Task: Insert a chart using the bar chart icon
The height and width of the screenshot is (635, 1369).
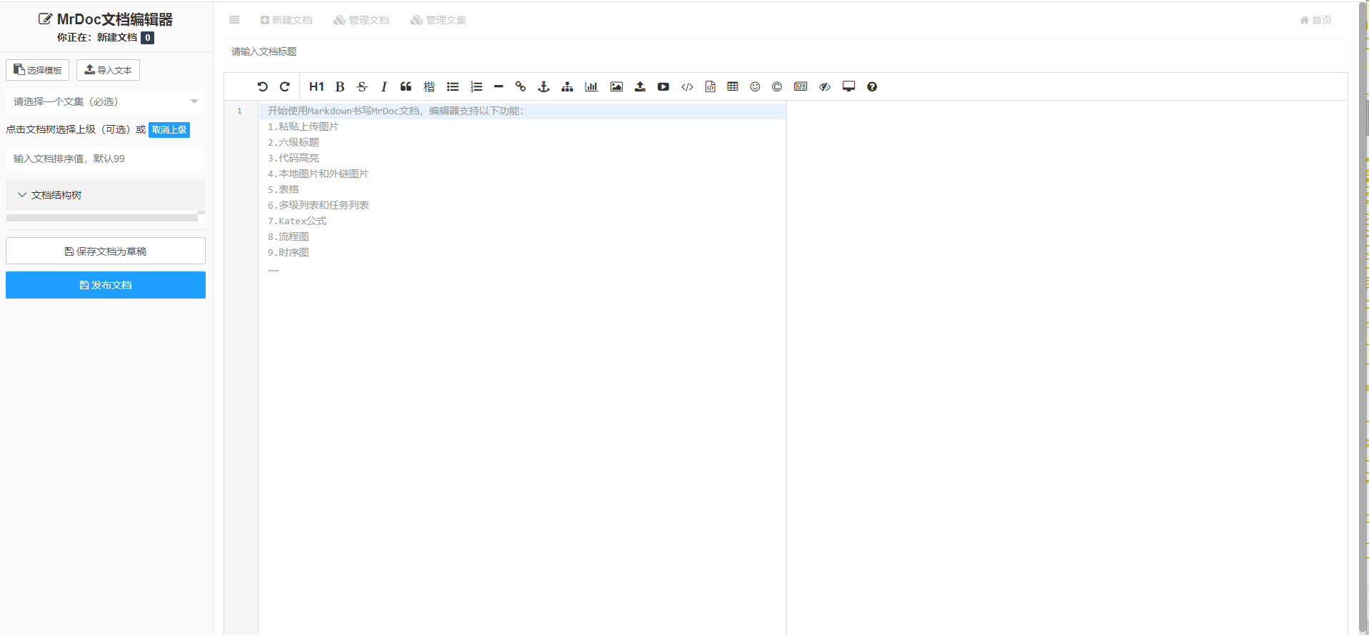Action: point(591,86)
